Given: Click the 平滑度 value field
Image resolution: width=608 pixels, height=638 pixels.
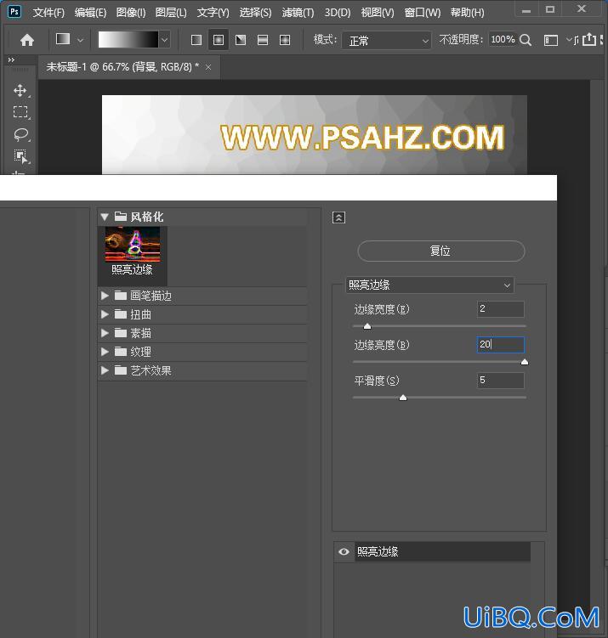Looking at the screenshot, I should pyautogui.click(x=501, y=381).
